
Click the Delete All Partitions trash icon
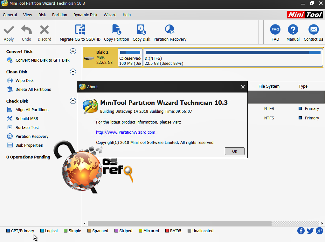(10, 89)
